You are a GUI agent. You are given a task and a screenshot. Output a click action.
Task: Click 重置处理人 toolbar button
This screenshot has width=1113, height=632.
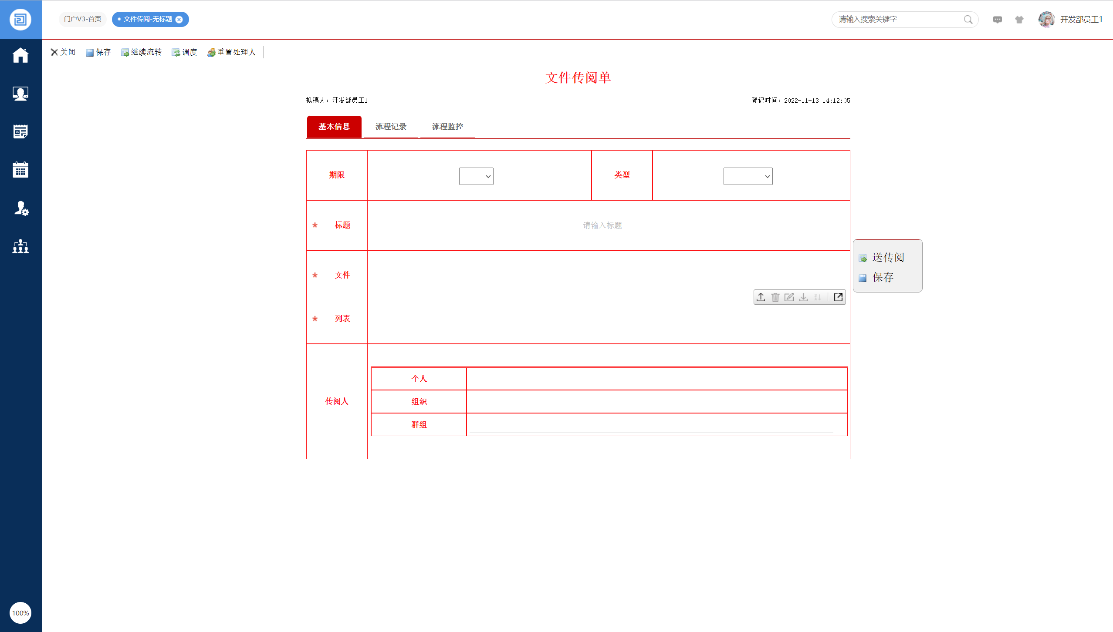[x=231, y=52]
